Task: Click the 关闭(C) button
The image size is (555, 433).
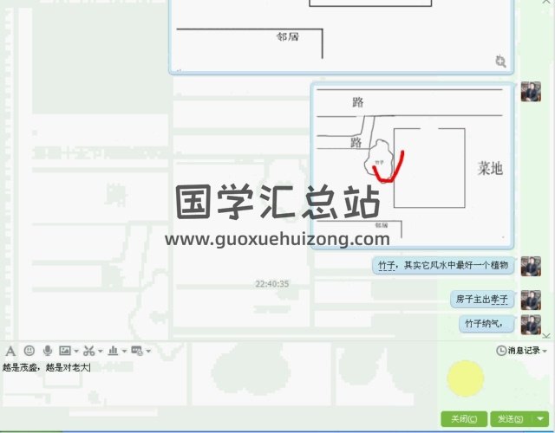Action: (464, 419)
